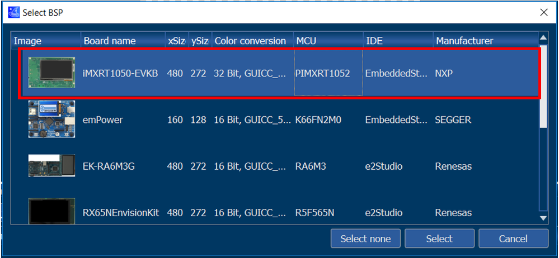Select the emPower board name row

102,120
